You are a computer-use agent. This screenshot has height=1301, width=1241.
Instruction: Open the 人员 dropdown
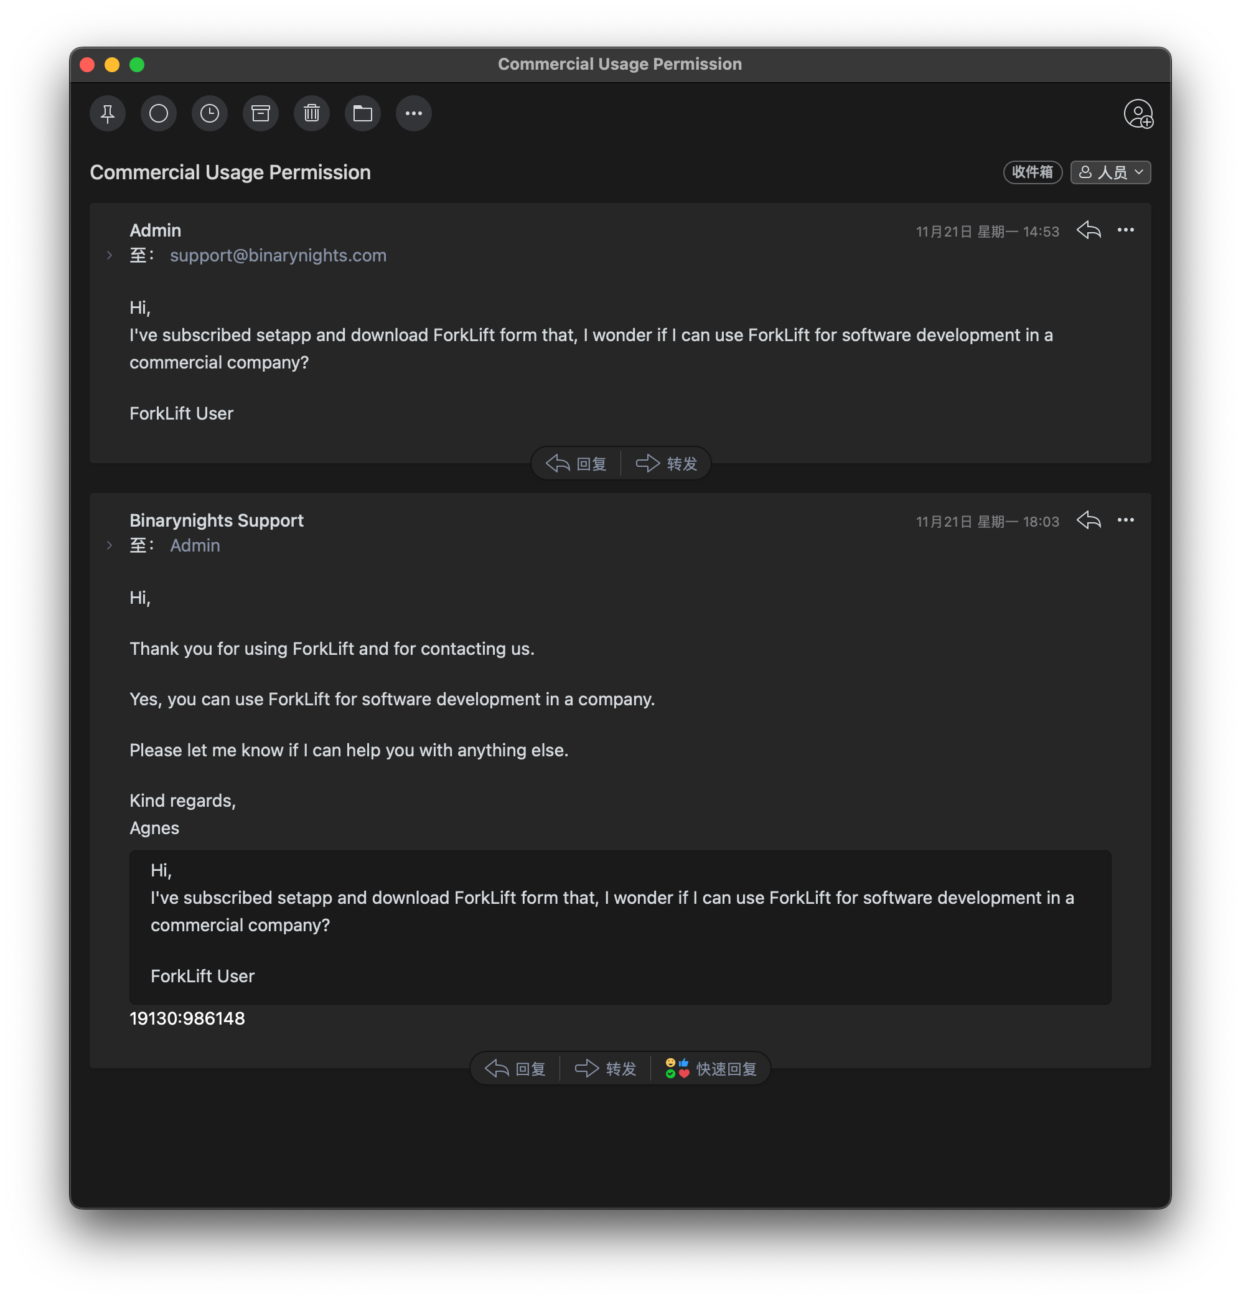tap(1110, 172)
